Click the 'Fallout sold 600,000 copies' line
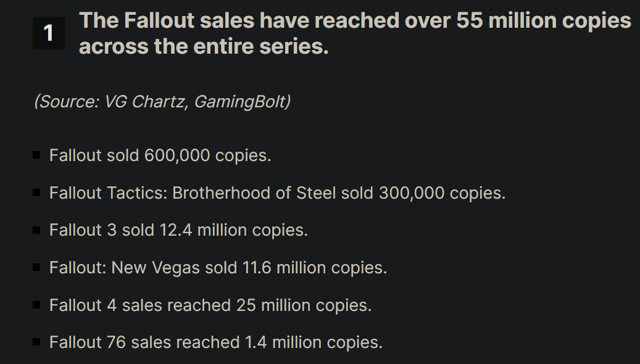 point(160,155)
